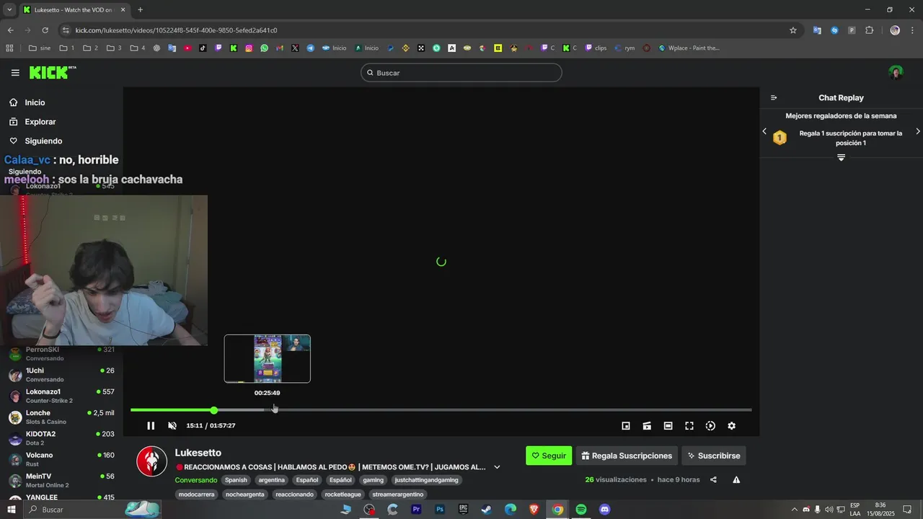The image size is (923, 519).
Task: Share the video using share icon
Action: pyautogui.click(x=713, y=480)
